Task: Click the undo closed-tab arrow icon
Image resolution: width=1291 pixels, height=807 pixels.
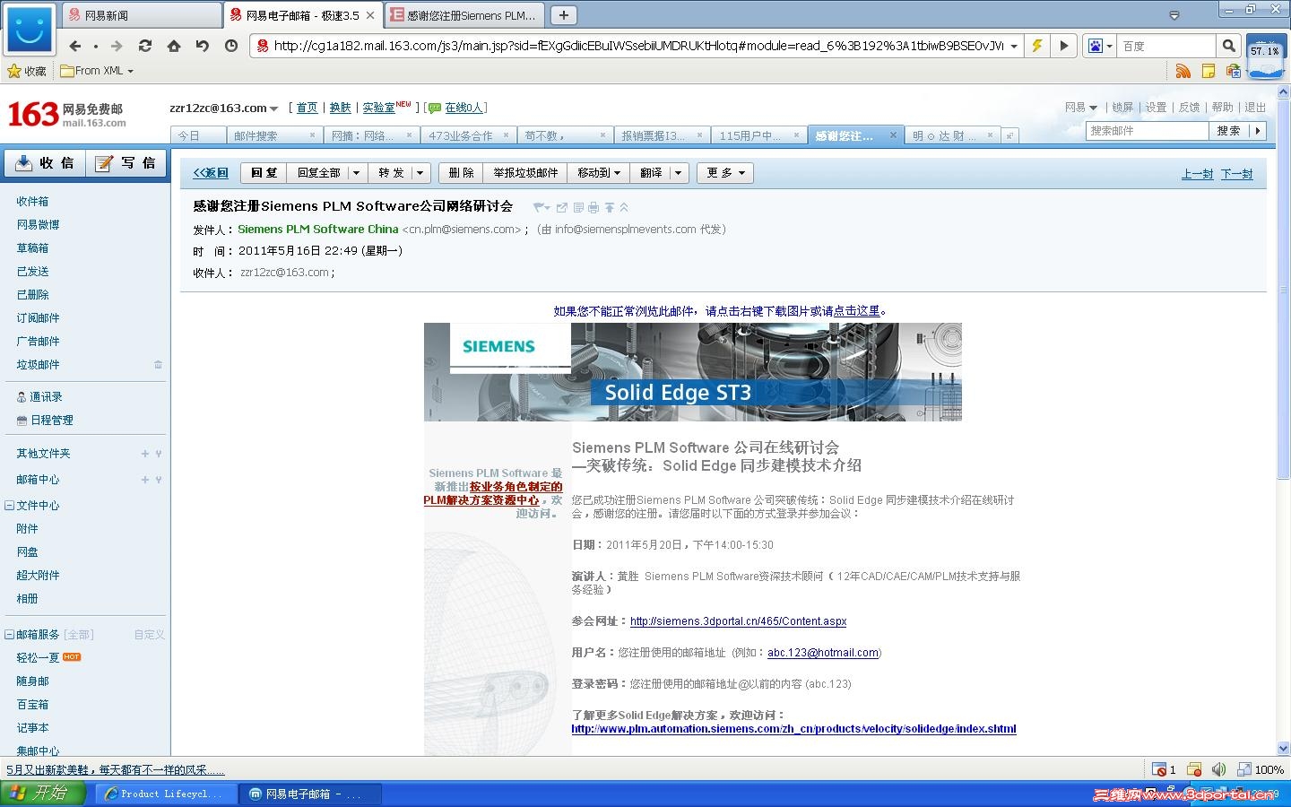Action: (203, 46)
